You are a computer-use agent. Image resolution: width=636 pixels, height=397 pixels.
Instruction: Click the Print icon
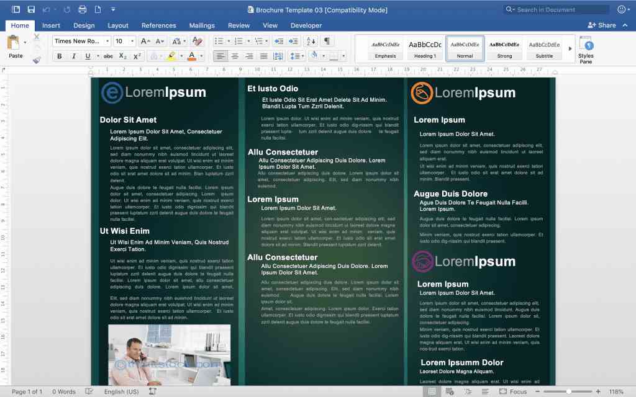[83, 9]
